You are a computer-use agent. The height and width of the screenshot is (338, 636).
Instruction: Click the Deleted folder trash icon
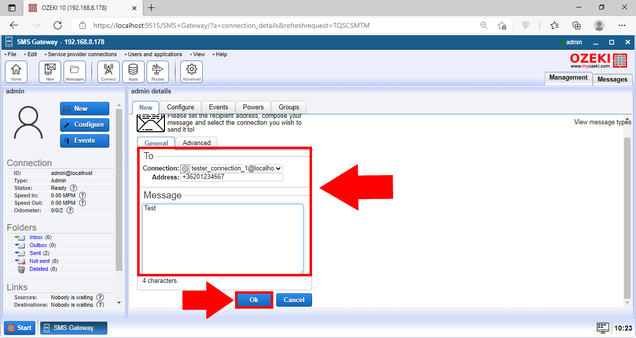[21, 269]
